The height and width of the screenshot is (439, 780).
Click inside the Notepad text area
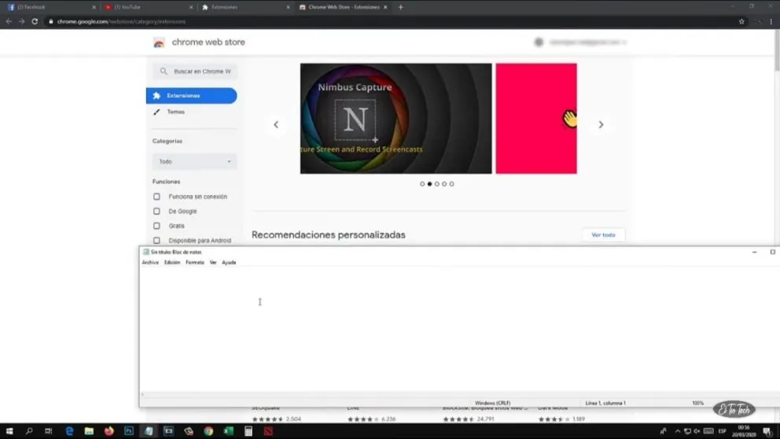458,329
